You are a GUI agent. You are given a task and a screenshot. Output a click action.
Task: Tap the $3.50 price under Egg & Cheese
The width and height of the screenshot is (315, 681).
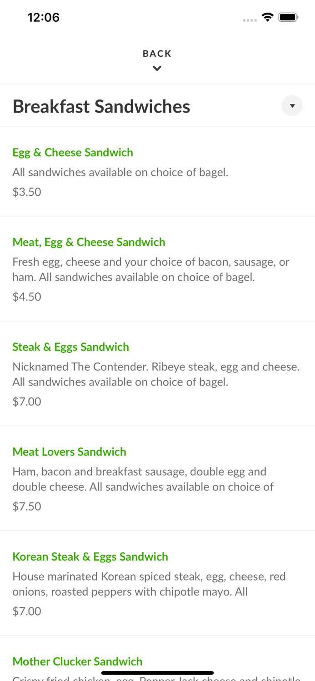(x=27, y=192)
